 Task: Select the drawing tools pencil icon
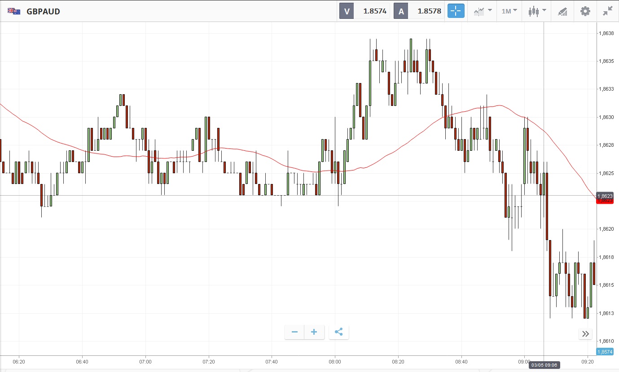[562, 12]
